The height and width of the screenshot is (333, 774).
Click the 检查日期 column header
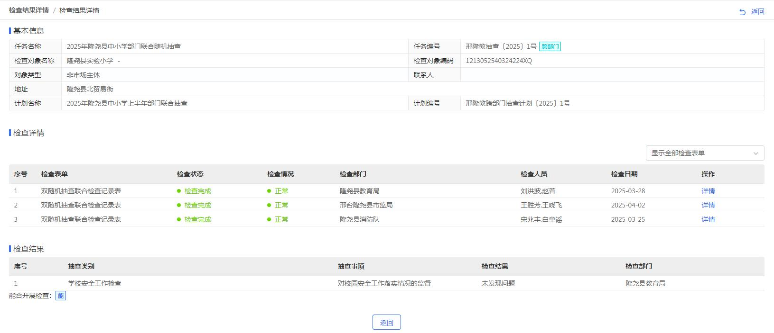(624, 174)
